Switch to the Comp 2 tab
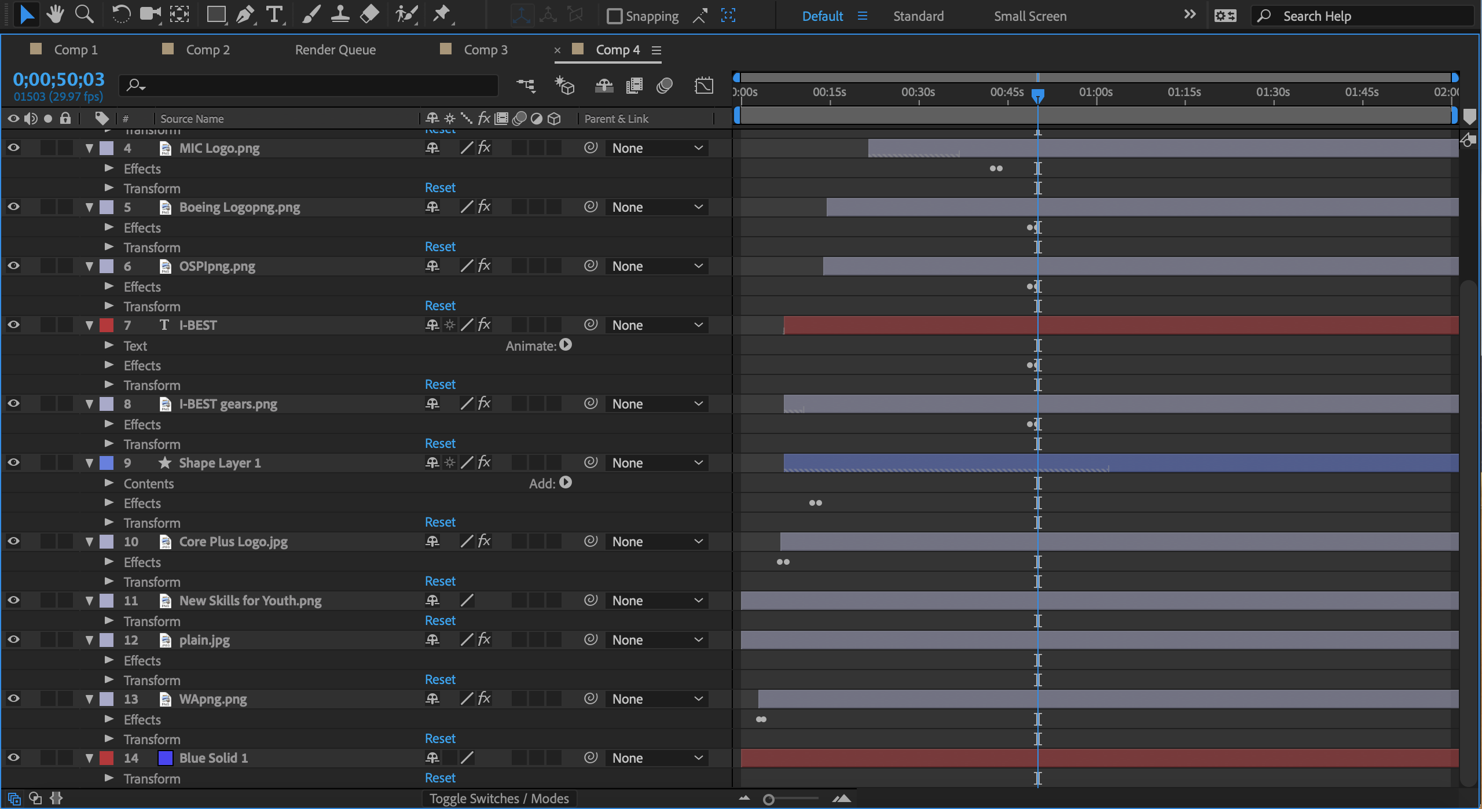Image resolution: width=1482 pixels, height=809 pixels. click(x=207, y=50)
